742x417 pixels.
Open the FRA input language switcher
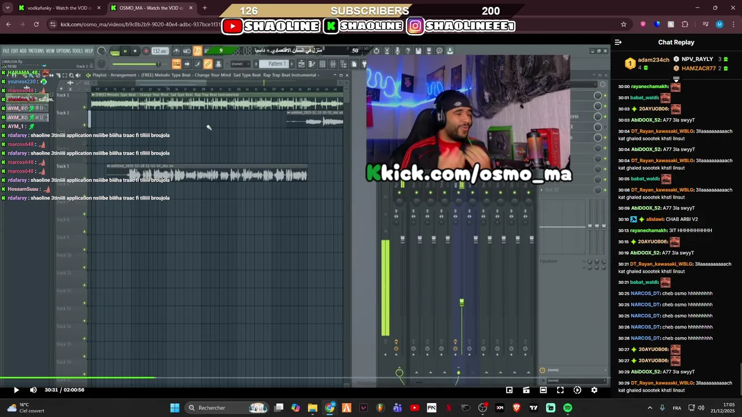point(677,408)
